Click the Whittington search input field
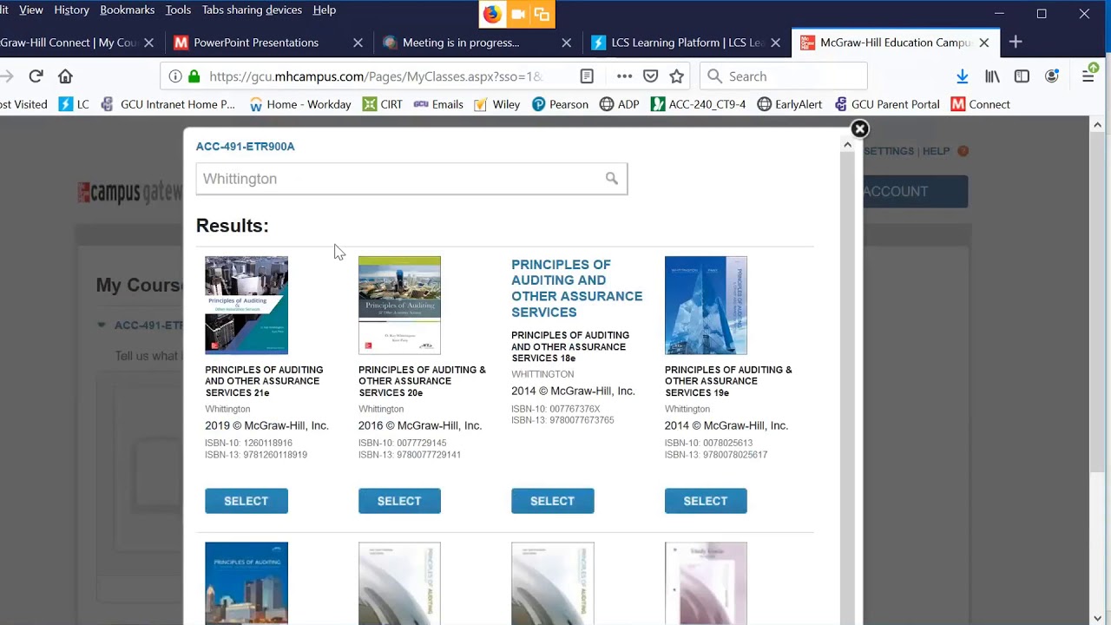 point(411,179)
